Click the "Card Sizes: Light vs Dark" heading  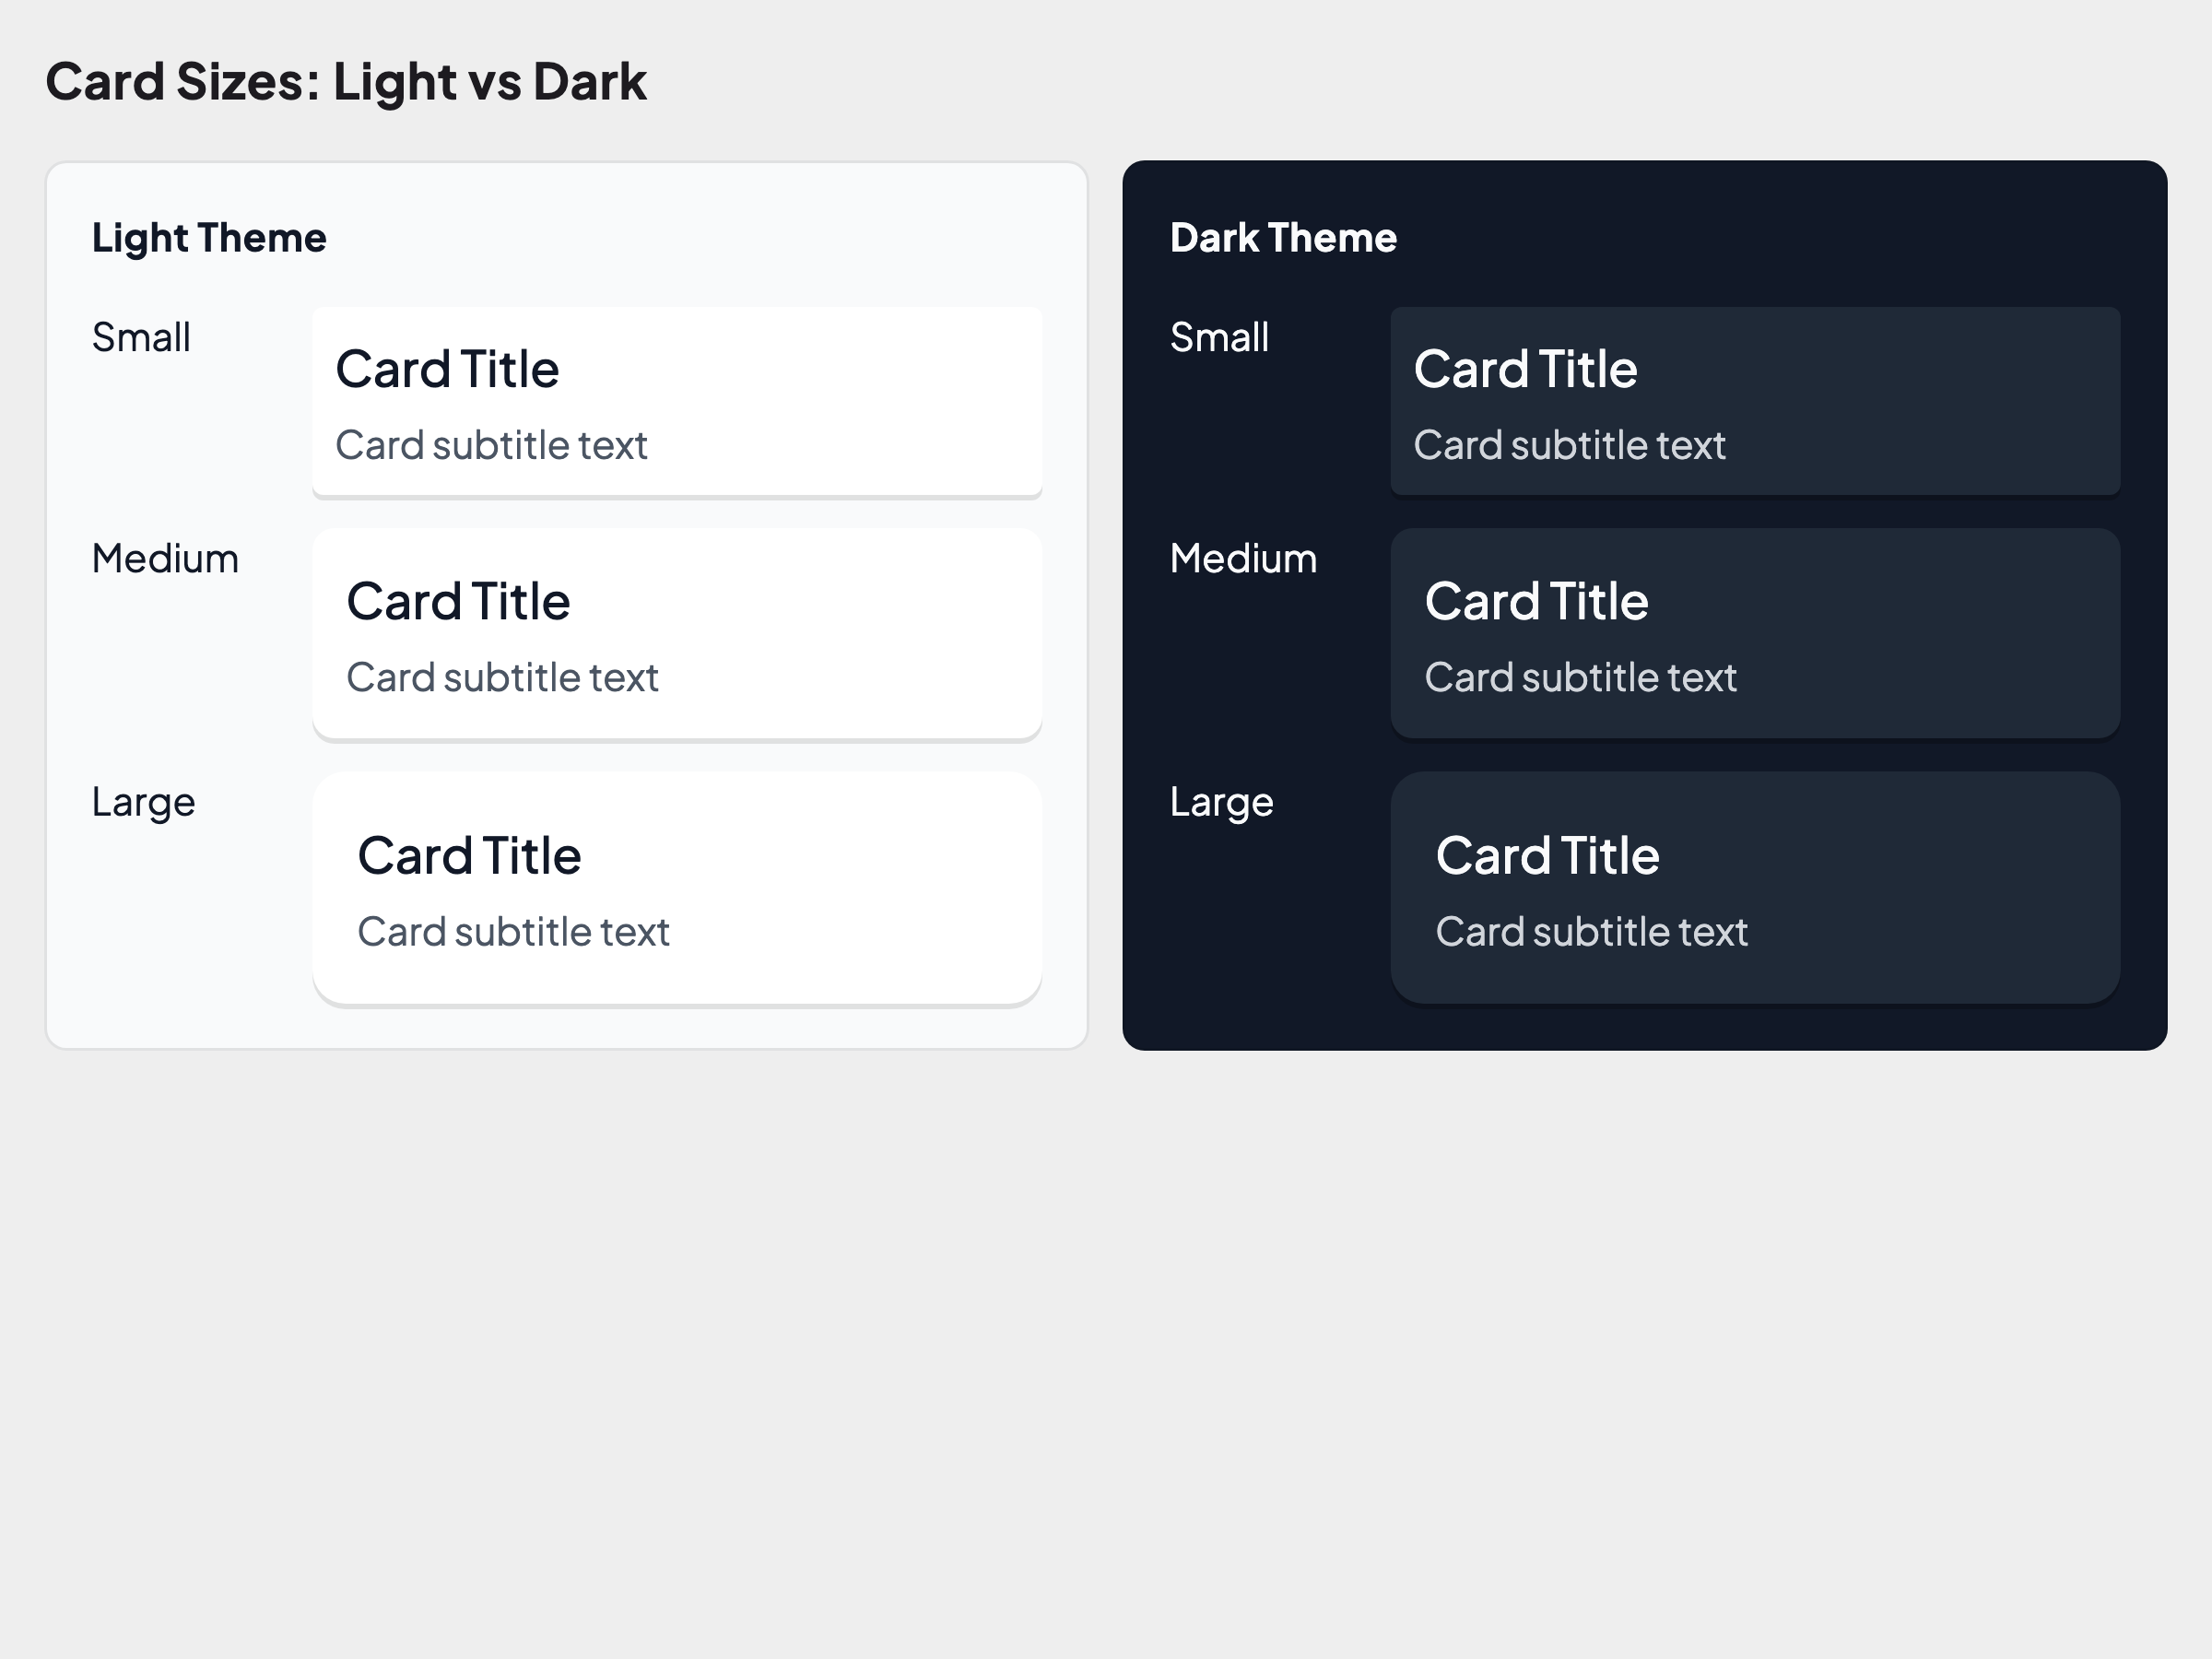point(346,82)
